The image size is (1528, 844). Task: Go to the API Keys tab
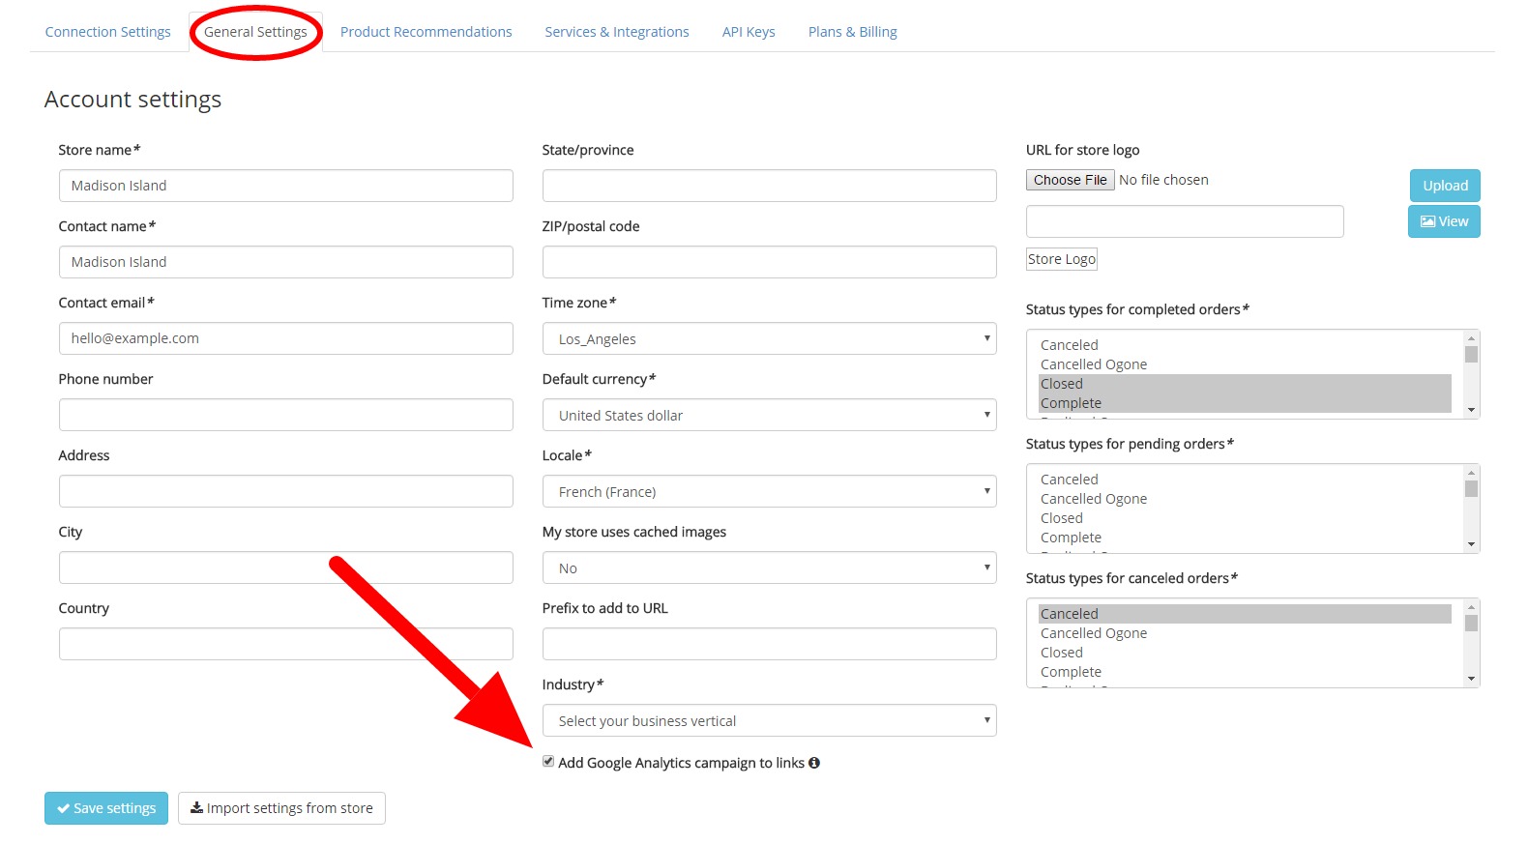(749, 32)
